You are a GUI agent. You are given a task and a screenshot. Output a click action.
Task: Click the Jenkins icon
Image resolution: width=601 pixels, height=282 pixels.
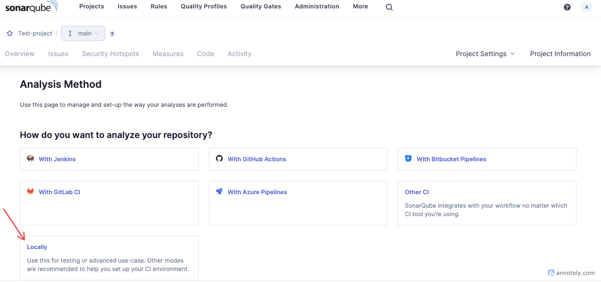(x=30, y=158)
